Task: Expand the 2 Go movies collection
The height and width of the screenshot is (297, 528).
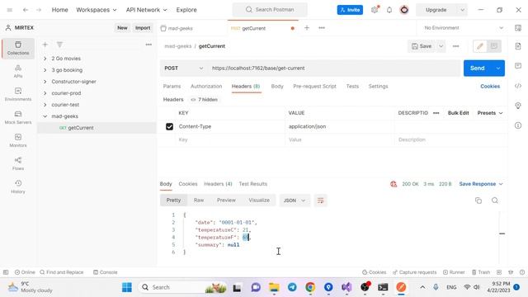Action: click(x=45, y=59)
